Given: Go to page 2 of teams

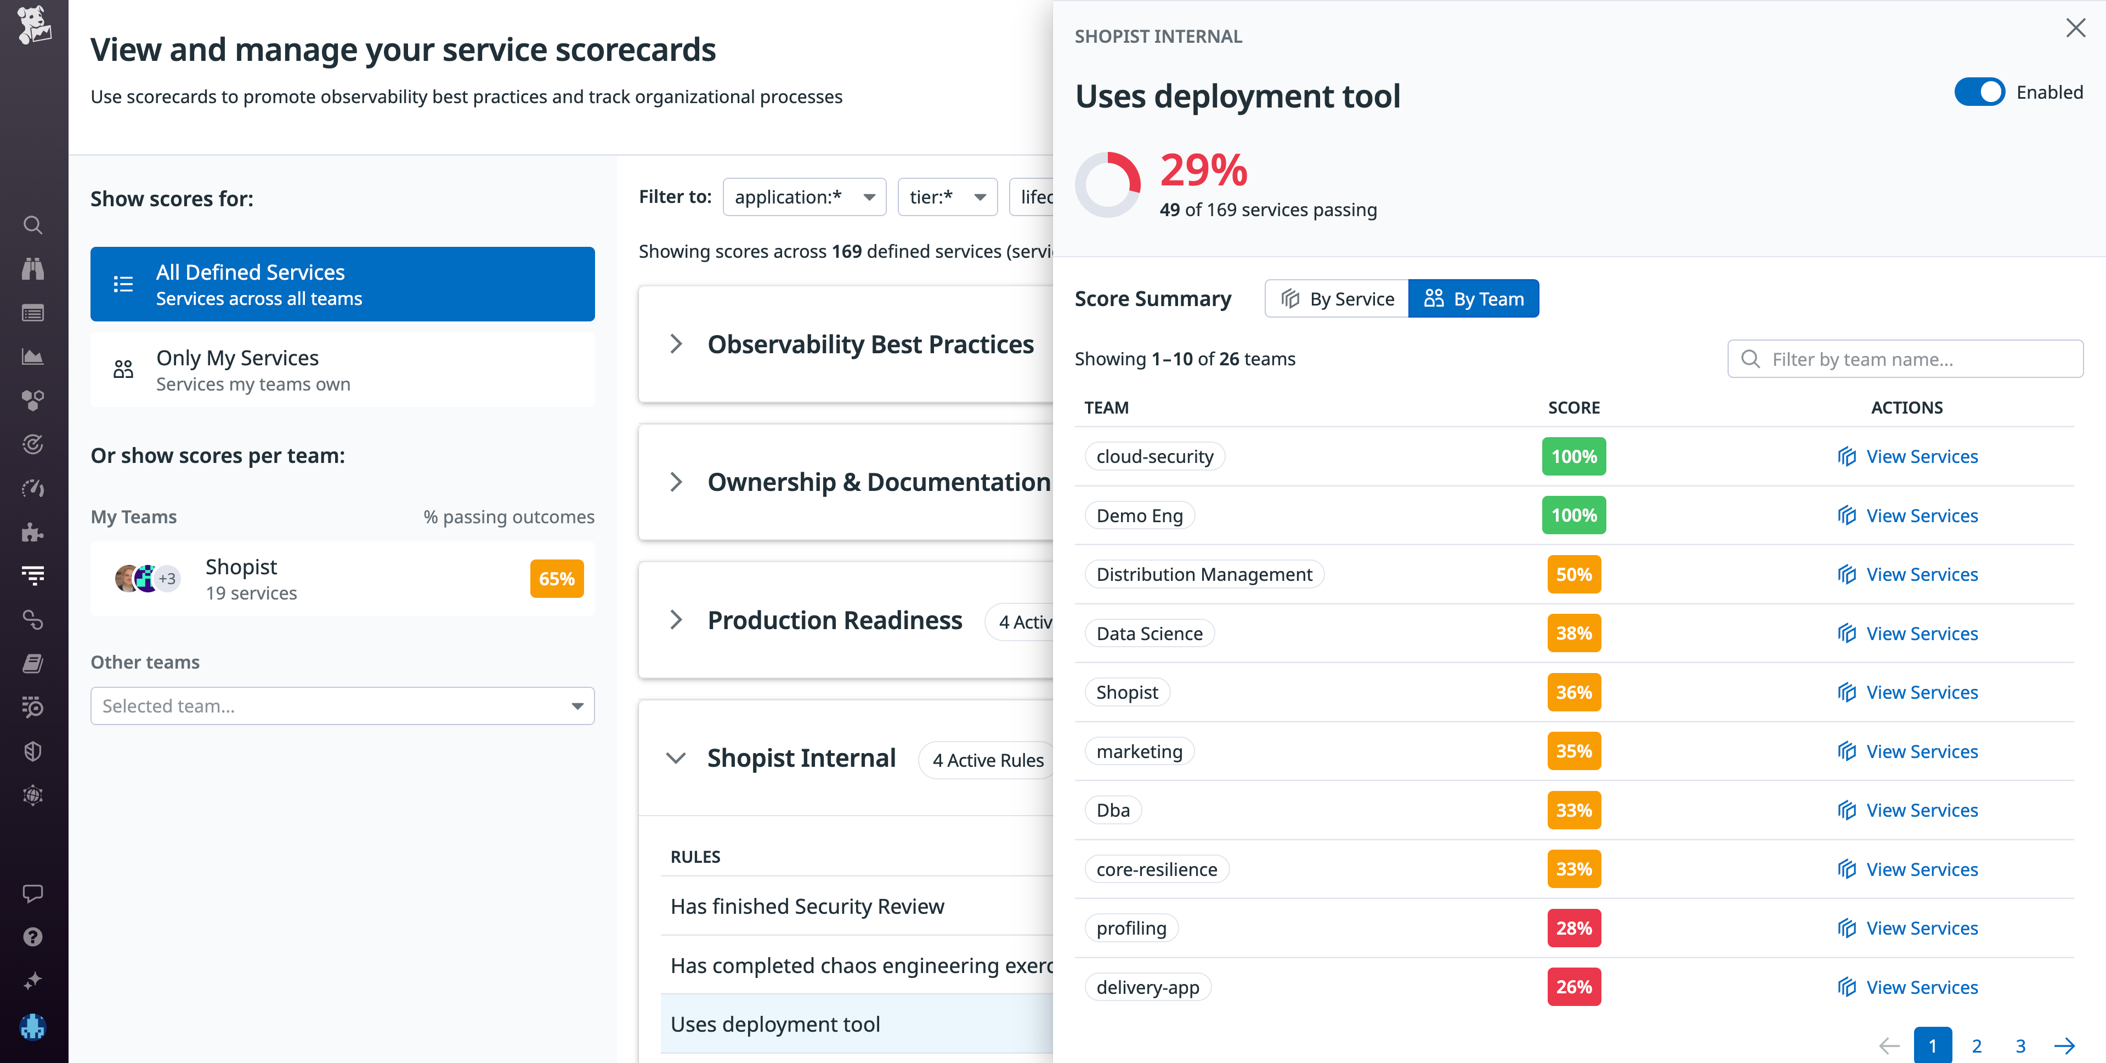Looking at the screenshot, I should 1977,1045.
